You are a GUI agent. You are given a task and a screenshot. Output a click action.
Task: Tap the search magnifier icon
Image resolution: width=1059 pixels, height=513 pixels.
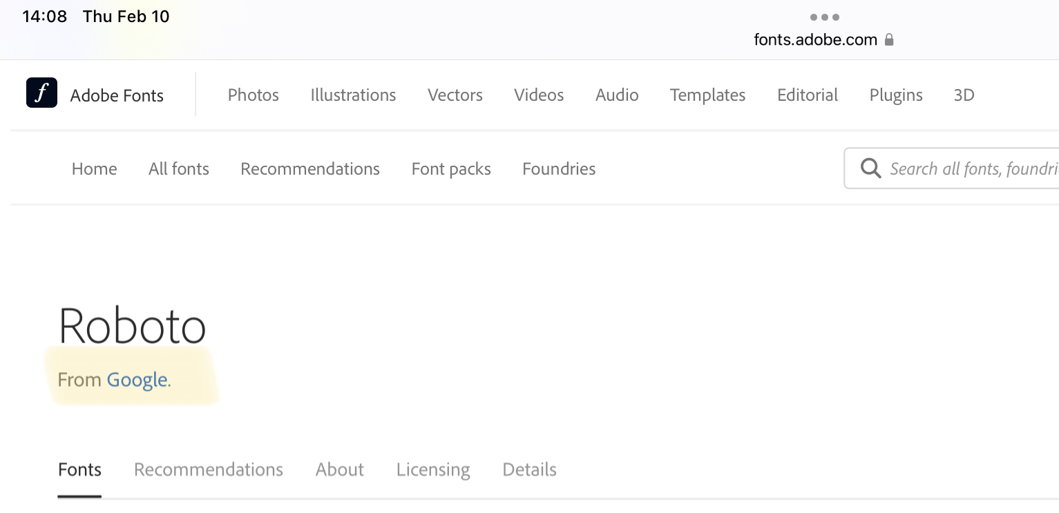pyautogui.click(x=870, y=168)
